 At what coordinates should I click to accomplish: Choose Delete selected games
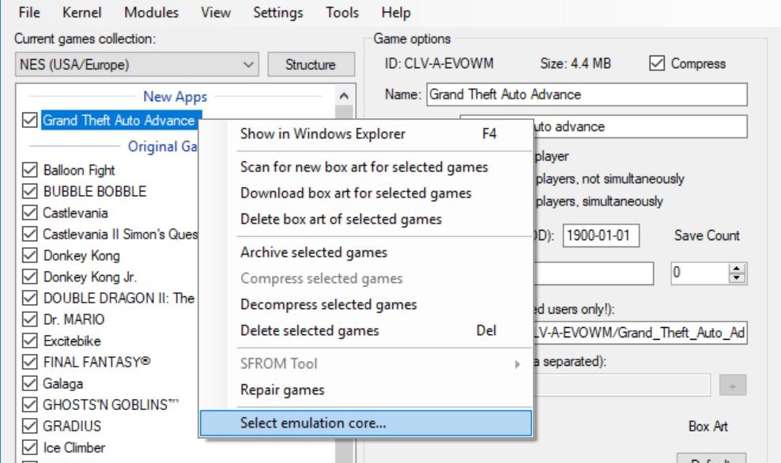366,330
